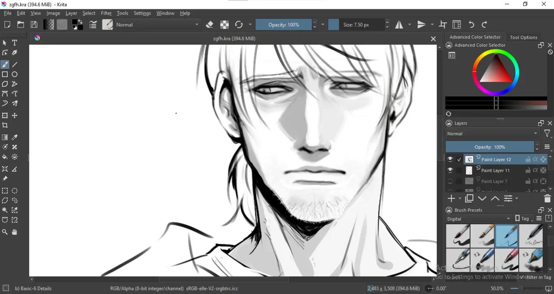Click the Undo arrow in toolbar
Image resolution: width=554 pixels, height=294 pixels.
point(471,25)
